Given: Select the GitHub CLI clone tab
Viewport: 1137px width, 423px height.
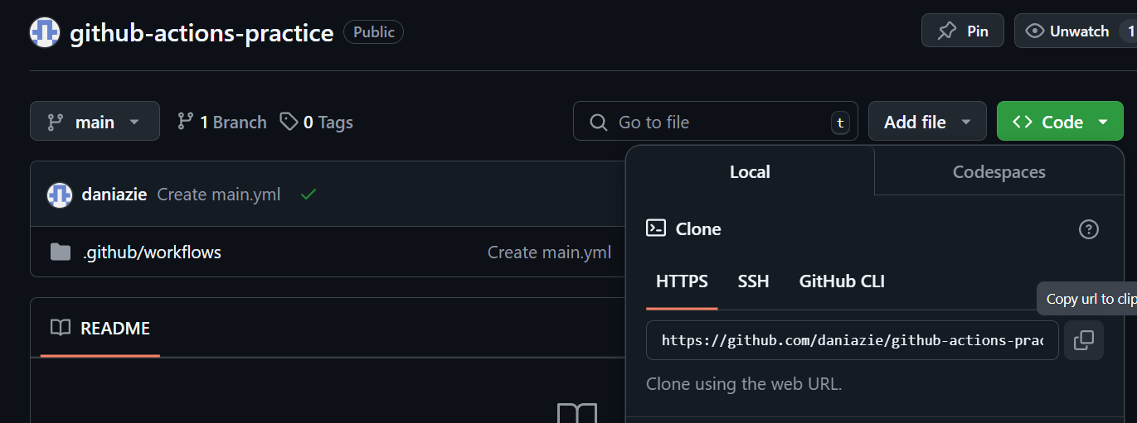Looking at the screenshot, I should click(841, 281).
